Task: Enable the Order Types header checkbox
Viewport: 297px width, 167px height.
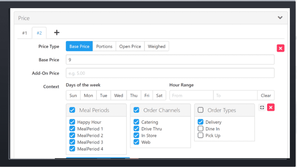Action: coord(200,110)
